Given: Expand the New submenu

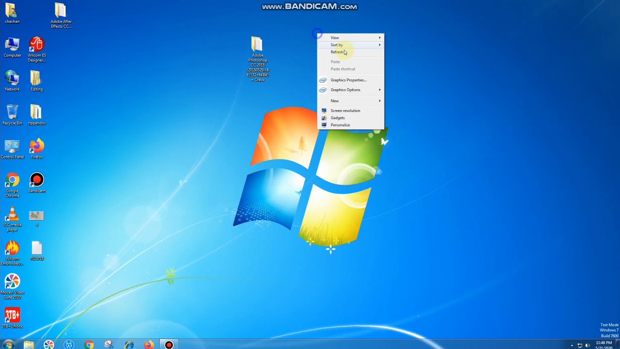Looking at the screenshot, I should (x=351, y=101).
